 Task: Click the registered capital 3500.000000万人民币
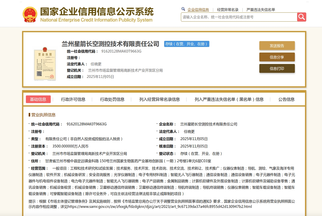[x=70, y=146]
